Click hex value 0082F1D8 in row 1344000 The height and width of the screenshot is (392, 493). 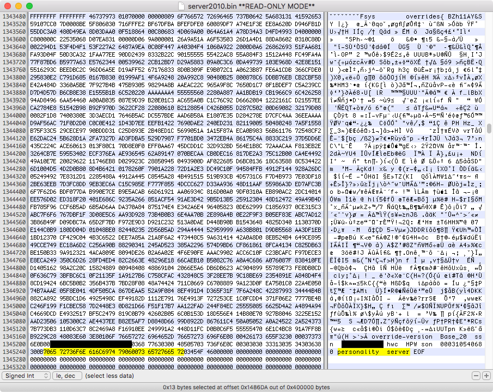point(43,115)
